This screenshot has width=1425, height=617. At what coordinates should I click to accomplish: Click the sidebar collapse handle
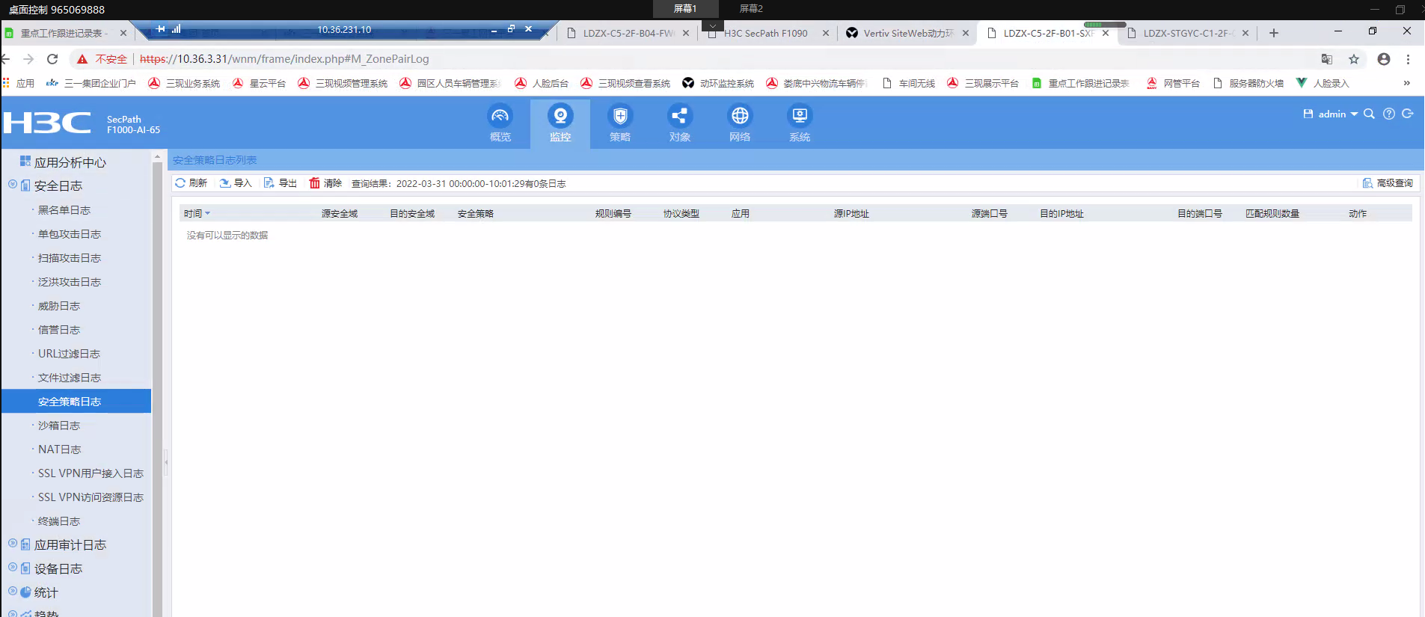(x=166, y=462)
